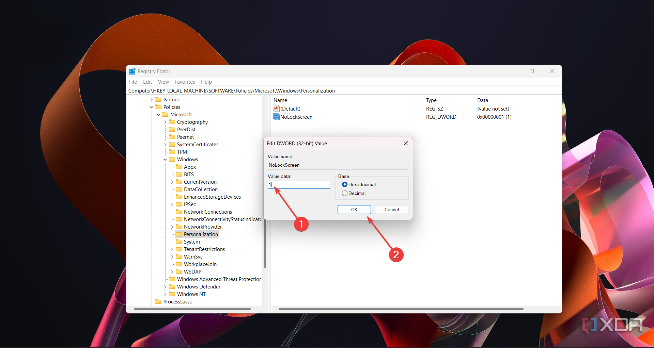
Task: Click the BITS folder icon
Action: 179,174
